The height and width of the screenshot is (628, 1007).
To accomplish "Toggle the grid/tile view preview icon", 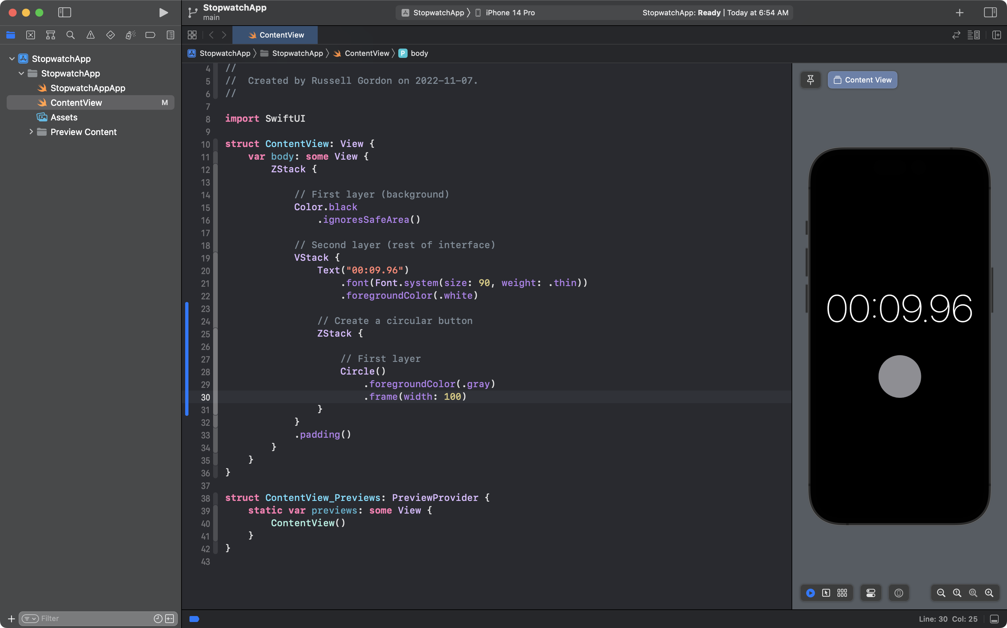I will click(x=842, y=592).
